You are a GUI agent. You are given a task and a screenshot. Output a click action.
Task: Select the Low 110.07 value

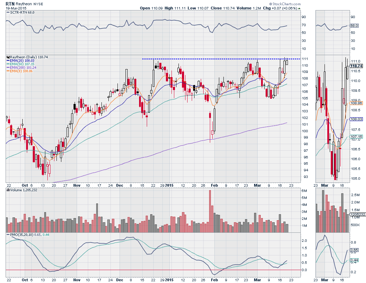point(198,8)
